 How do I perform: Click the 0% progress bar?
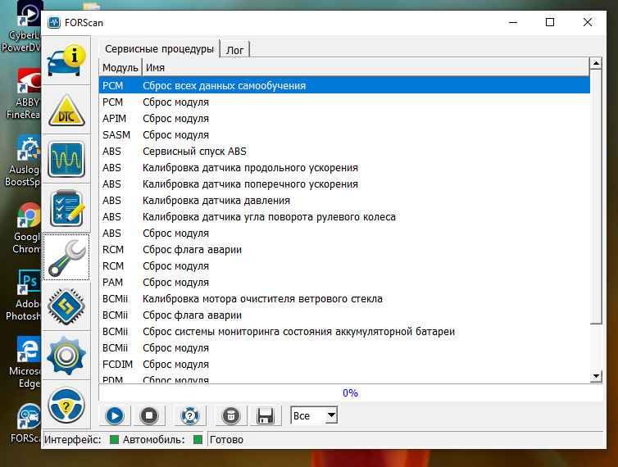350,393
